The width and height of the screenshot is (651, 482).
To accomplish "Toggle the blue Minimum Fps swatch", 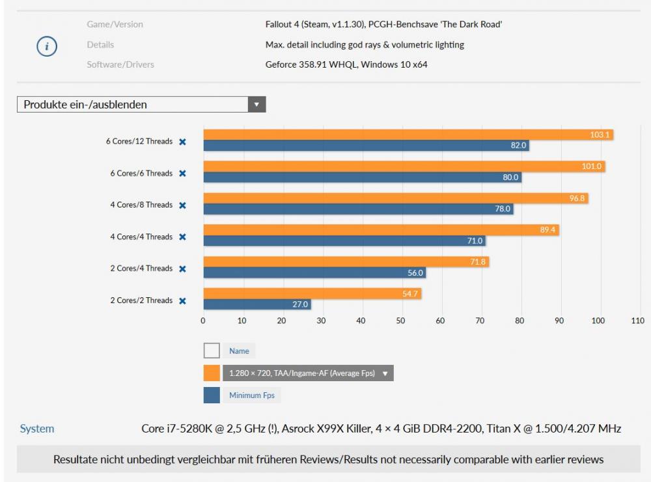I will click(212, 395).
